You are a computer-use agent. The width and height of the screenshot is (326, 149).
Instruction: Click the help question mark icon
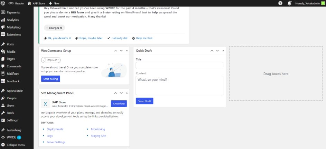tap(280, 3)
